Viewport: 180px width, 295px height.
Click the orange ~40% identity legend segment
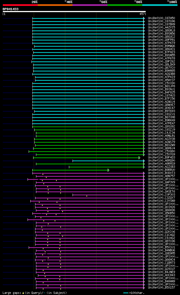tap(55, 5)
